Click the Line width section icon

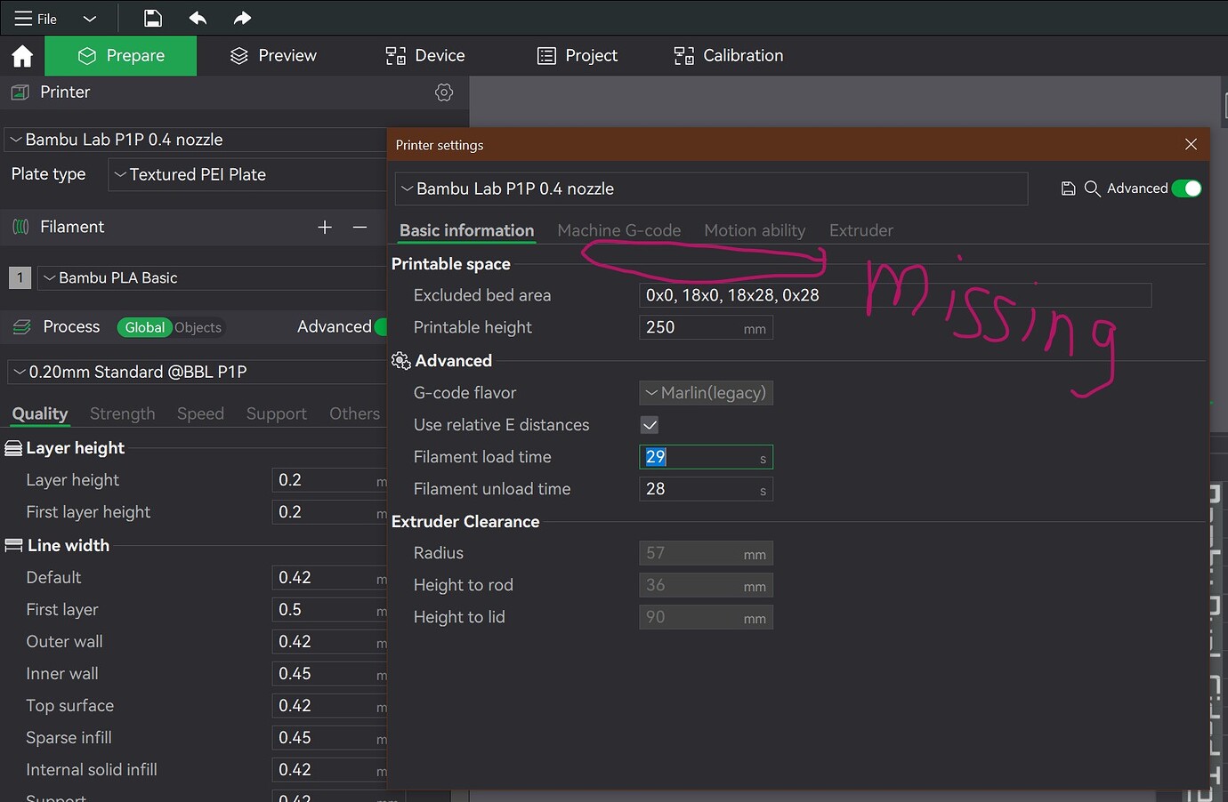[13, 546]
